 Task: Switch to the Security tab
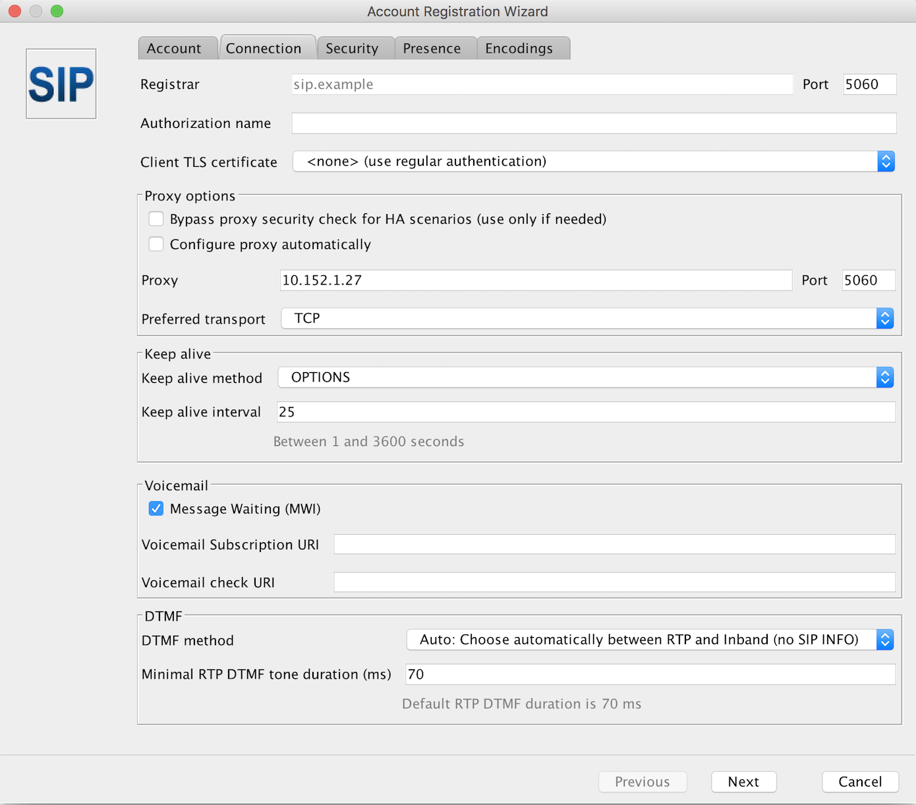(x=353, y=47)
